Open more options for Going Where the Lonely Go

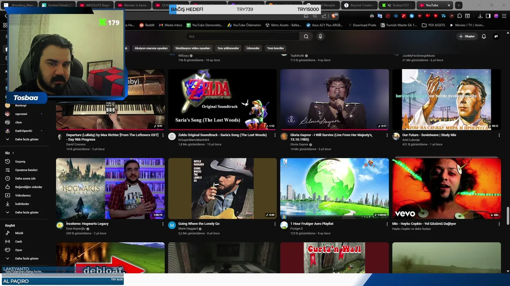pos(275,224)
